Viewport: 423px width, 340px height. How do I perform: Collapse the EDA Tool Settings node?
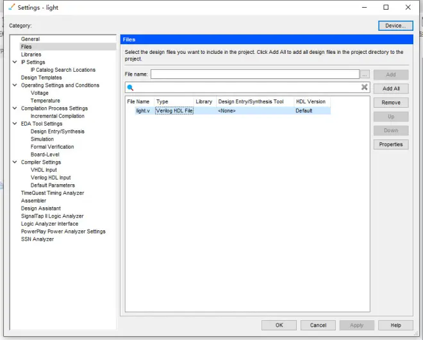coord(15,123)
